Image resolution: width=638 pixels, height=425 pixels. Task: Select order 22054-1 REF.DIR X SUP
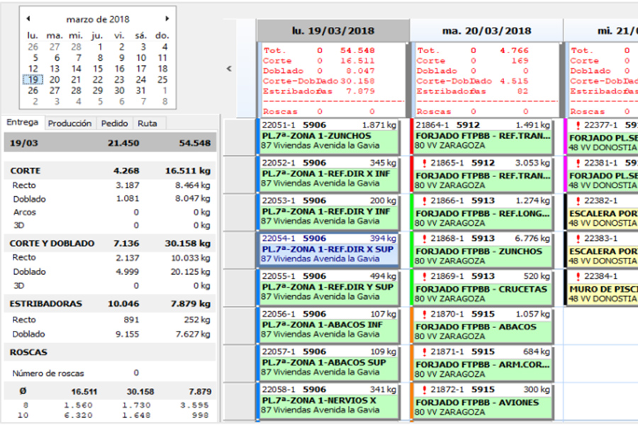tap(329, 249)
